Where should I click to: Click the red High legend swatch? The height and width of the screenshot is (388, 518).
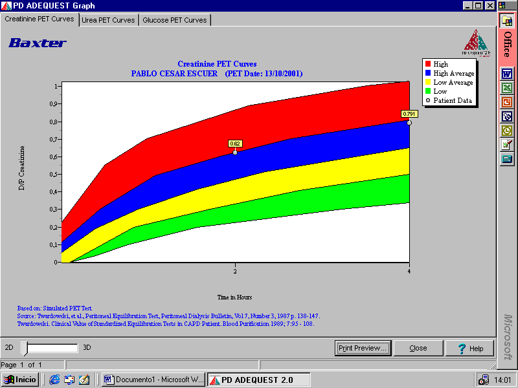pos(428,64)
